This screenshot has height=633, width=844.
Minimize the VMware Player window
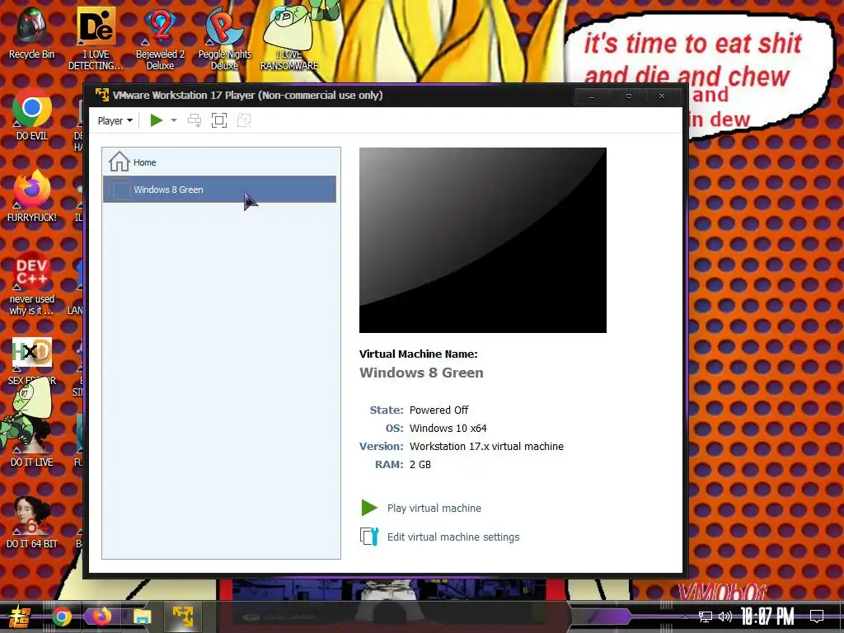[592, 96]
